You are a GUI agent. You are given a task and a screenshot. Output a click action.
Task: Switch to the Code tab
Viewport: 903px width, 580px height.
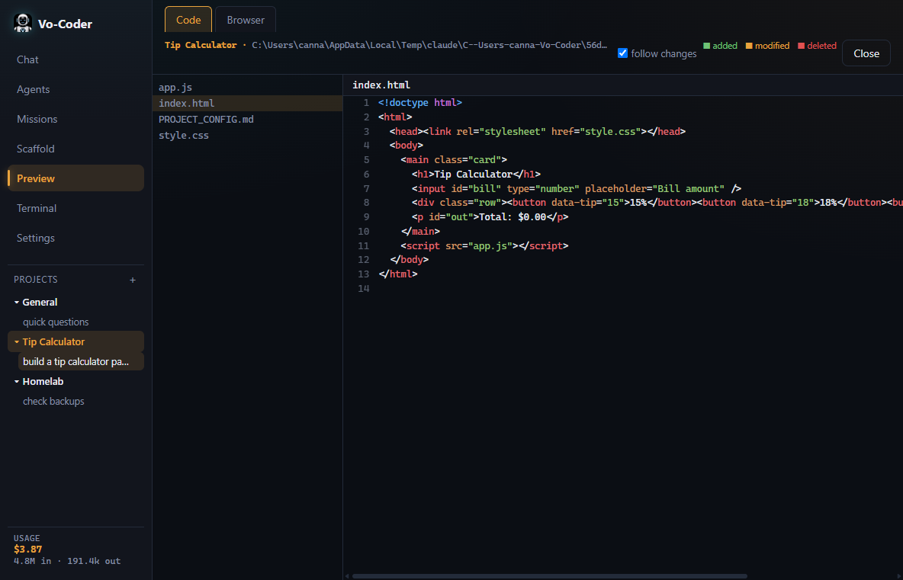click(188, 20)
